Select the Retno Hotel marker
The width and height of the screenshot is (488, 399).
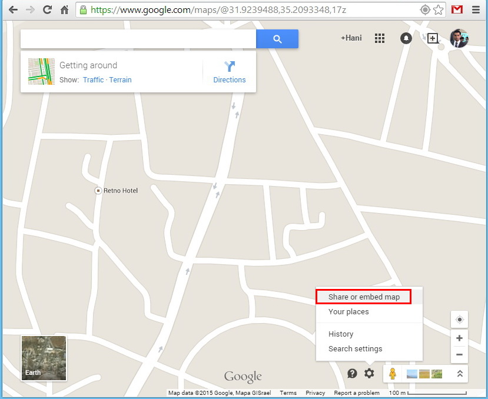[98, 191]
